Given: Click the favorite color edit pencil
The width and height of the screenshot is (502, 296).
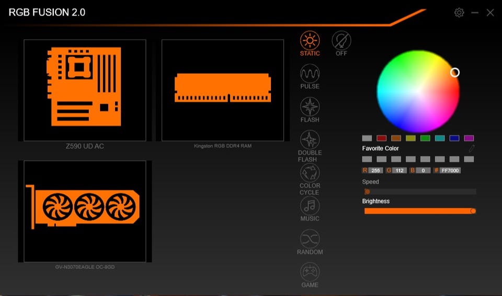Looking at the screenshot, I should coord(472,149).
